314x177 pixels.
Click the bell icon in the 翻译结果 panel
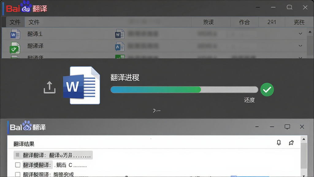click(279, 143)
